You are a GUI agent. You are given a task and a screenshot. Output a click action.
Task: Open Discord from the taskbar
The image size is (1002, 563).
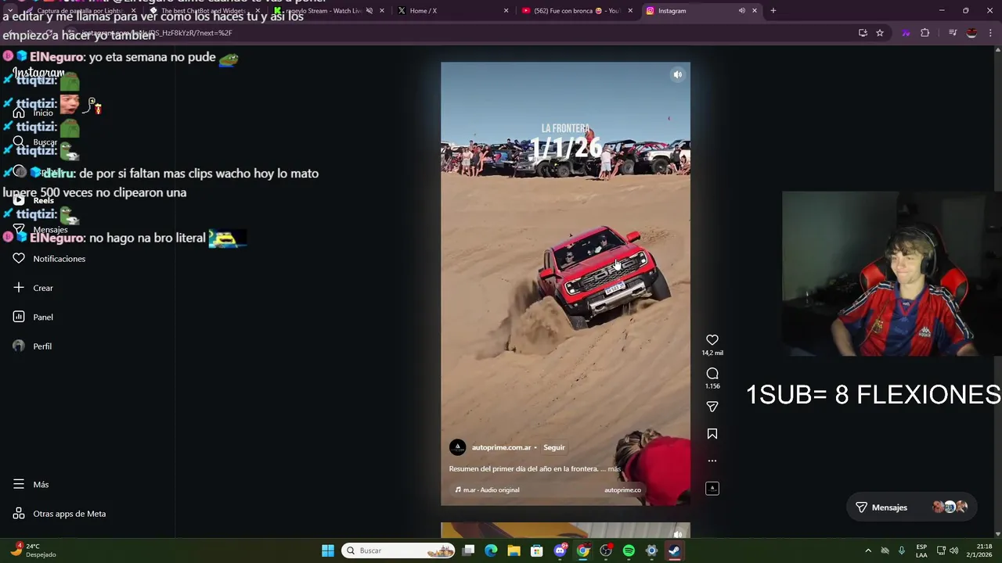point(560,550)
